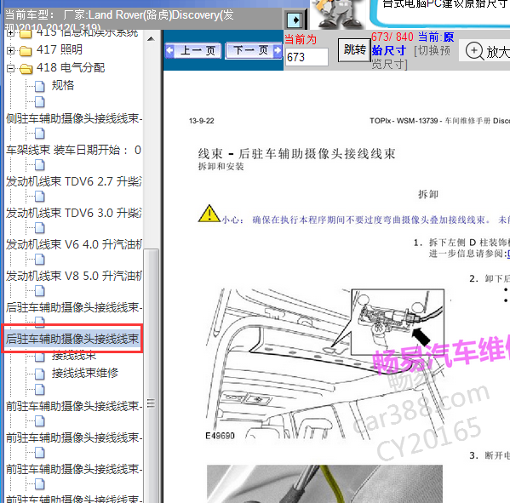
Task: Click the E49690 roof camera diagram
Action: point(324,364)
